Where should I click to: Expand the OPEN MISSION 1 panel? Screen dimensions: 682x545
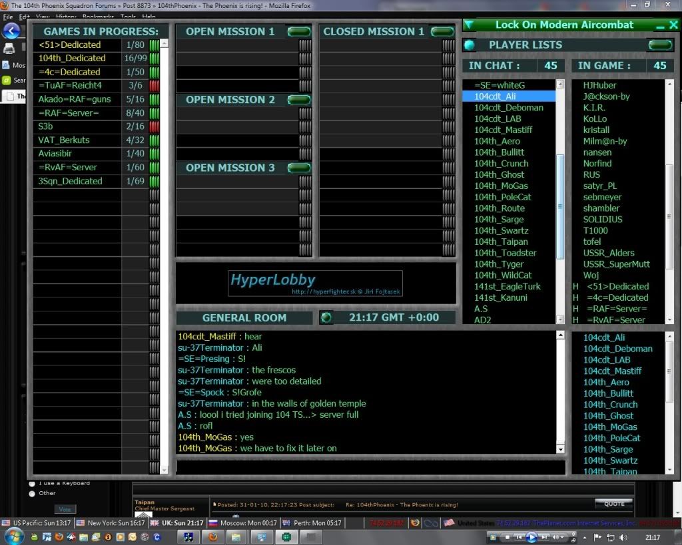pos(298,31)
